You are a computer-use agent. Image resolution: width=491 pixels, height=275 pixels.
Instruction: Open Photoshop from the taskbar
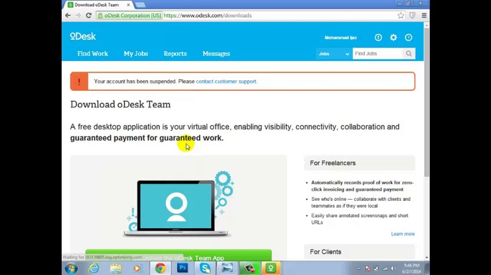tap(182, 269)
